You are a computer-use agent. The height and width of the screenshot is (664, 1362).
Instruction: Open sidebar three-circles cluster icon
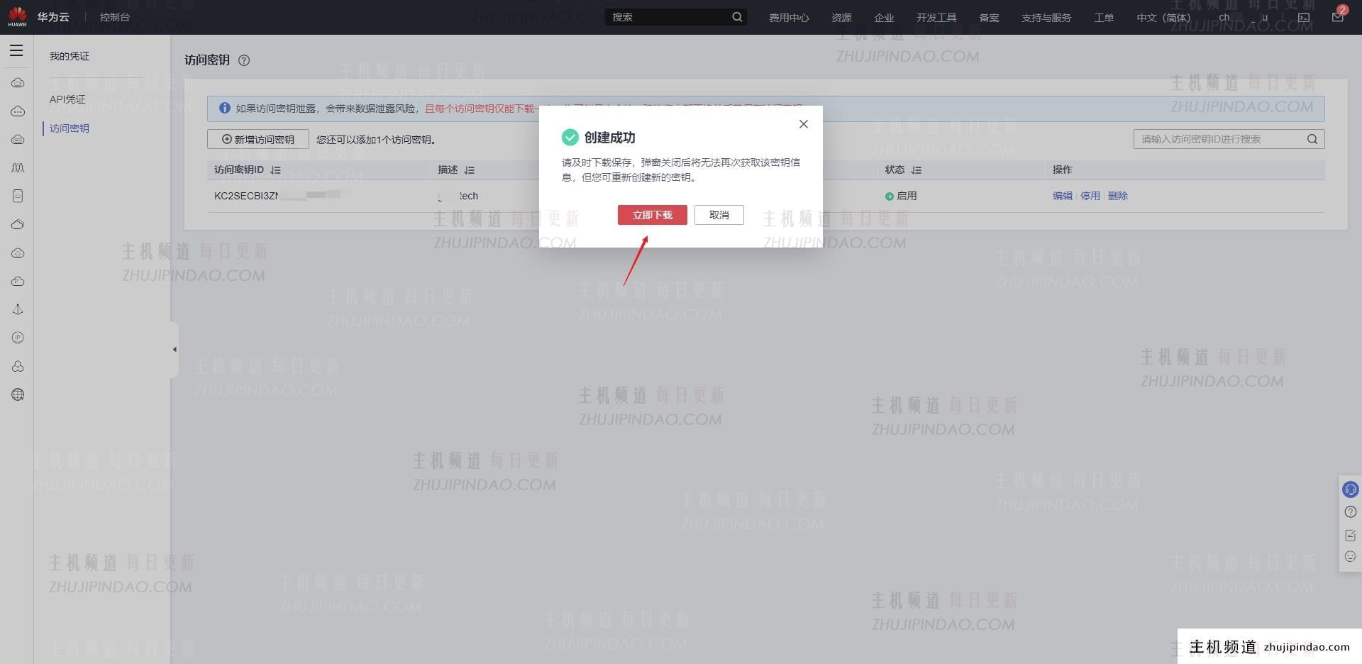click(x=18, y=366)
